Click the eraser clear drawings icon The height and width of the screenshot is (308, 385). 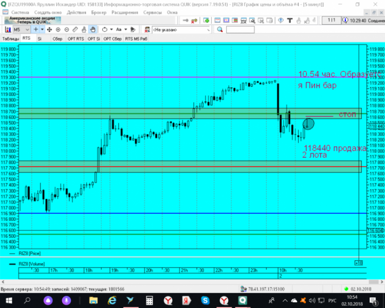pyautogui.click(x=133, y=30)
